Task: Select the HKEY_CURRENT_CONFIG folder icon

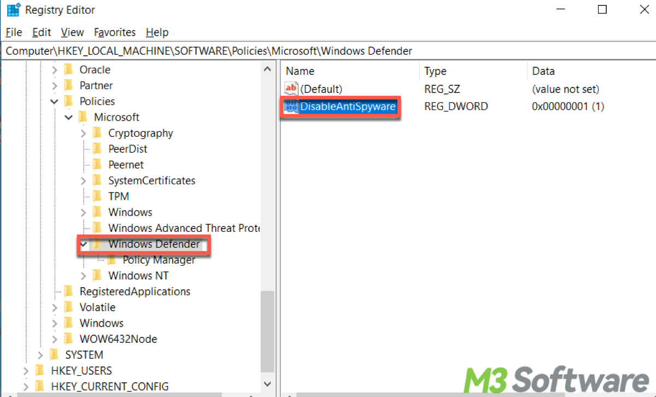Action: pyautogui.click(x=40, y=387)
